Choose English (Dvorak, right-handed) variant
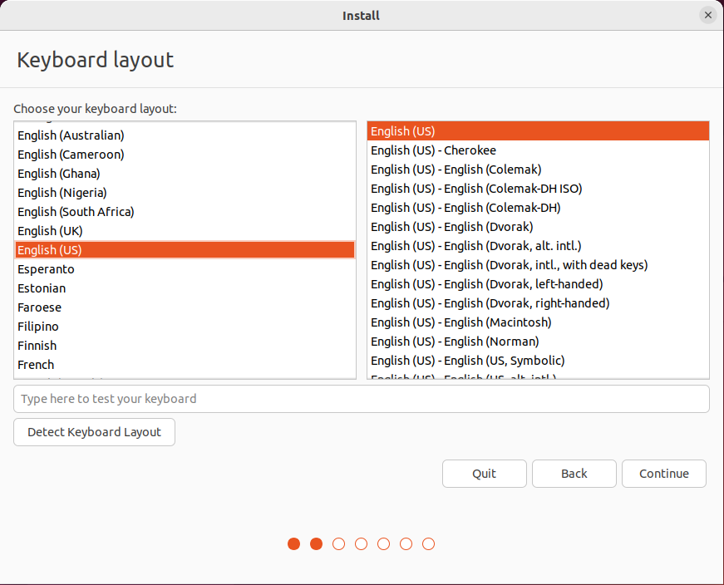The height and width of the screenshot is (585, 724). [538, 303]
